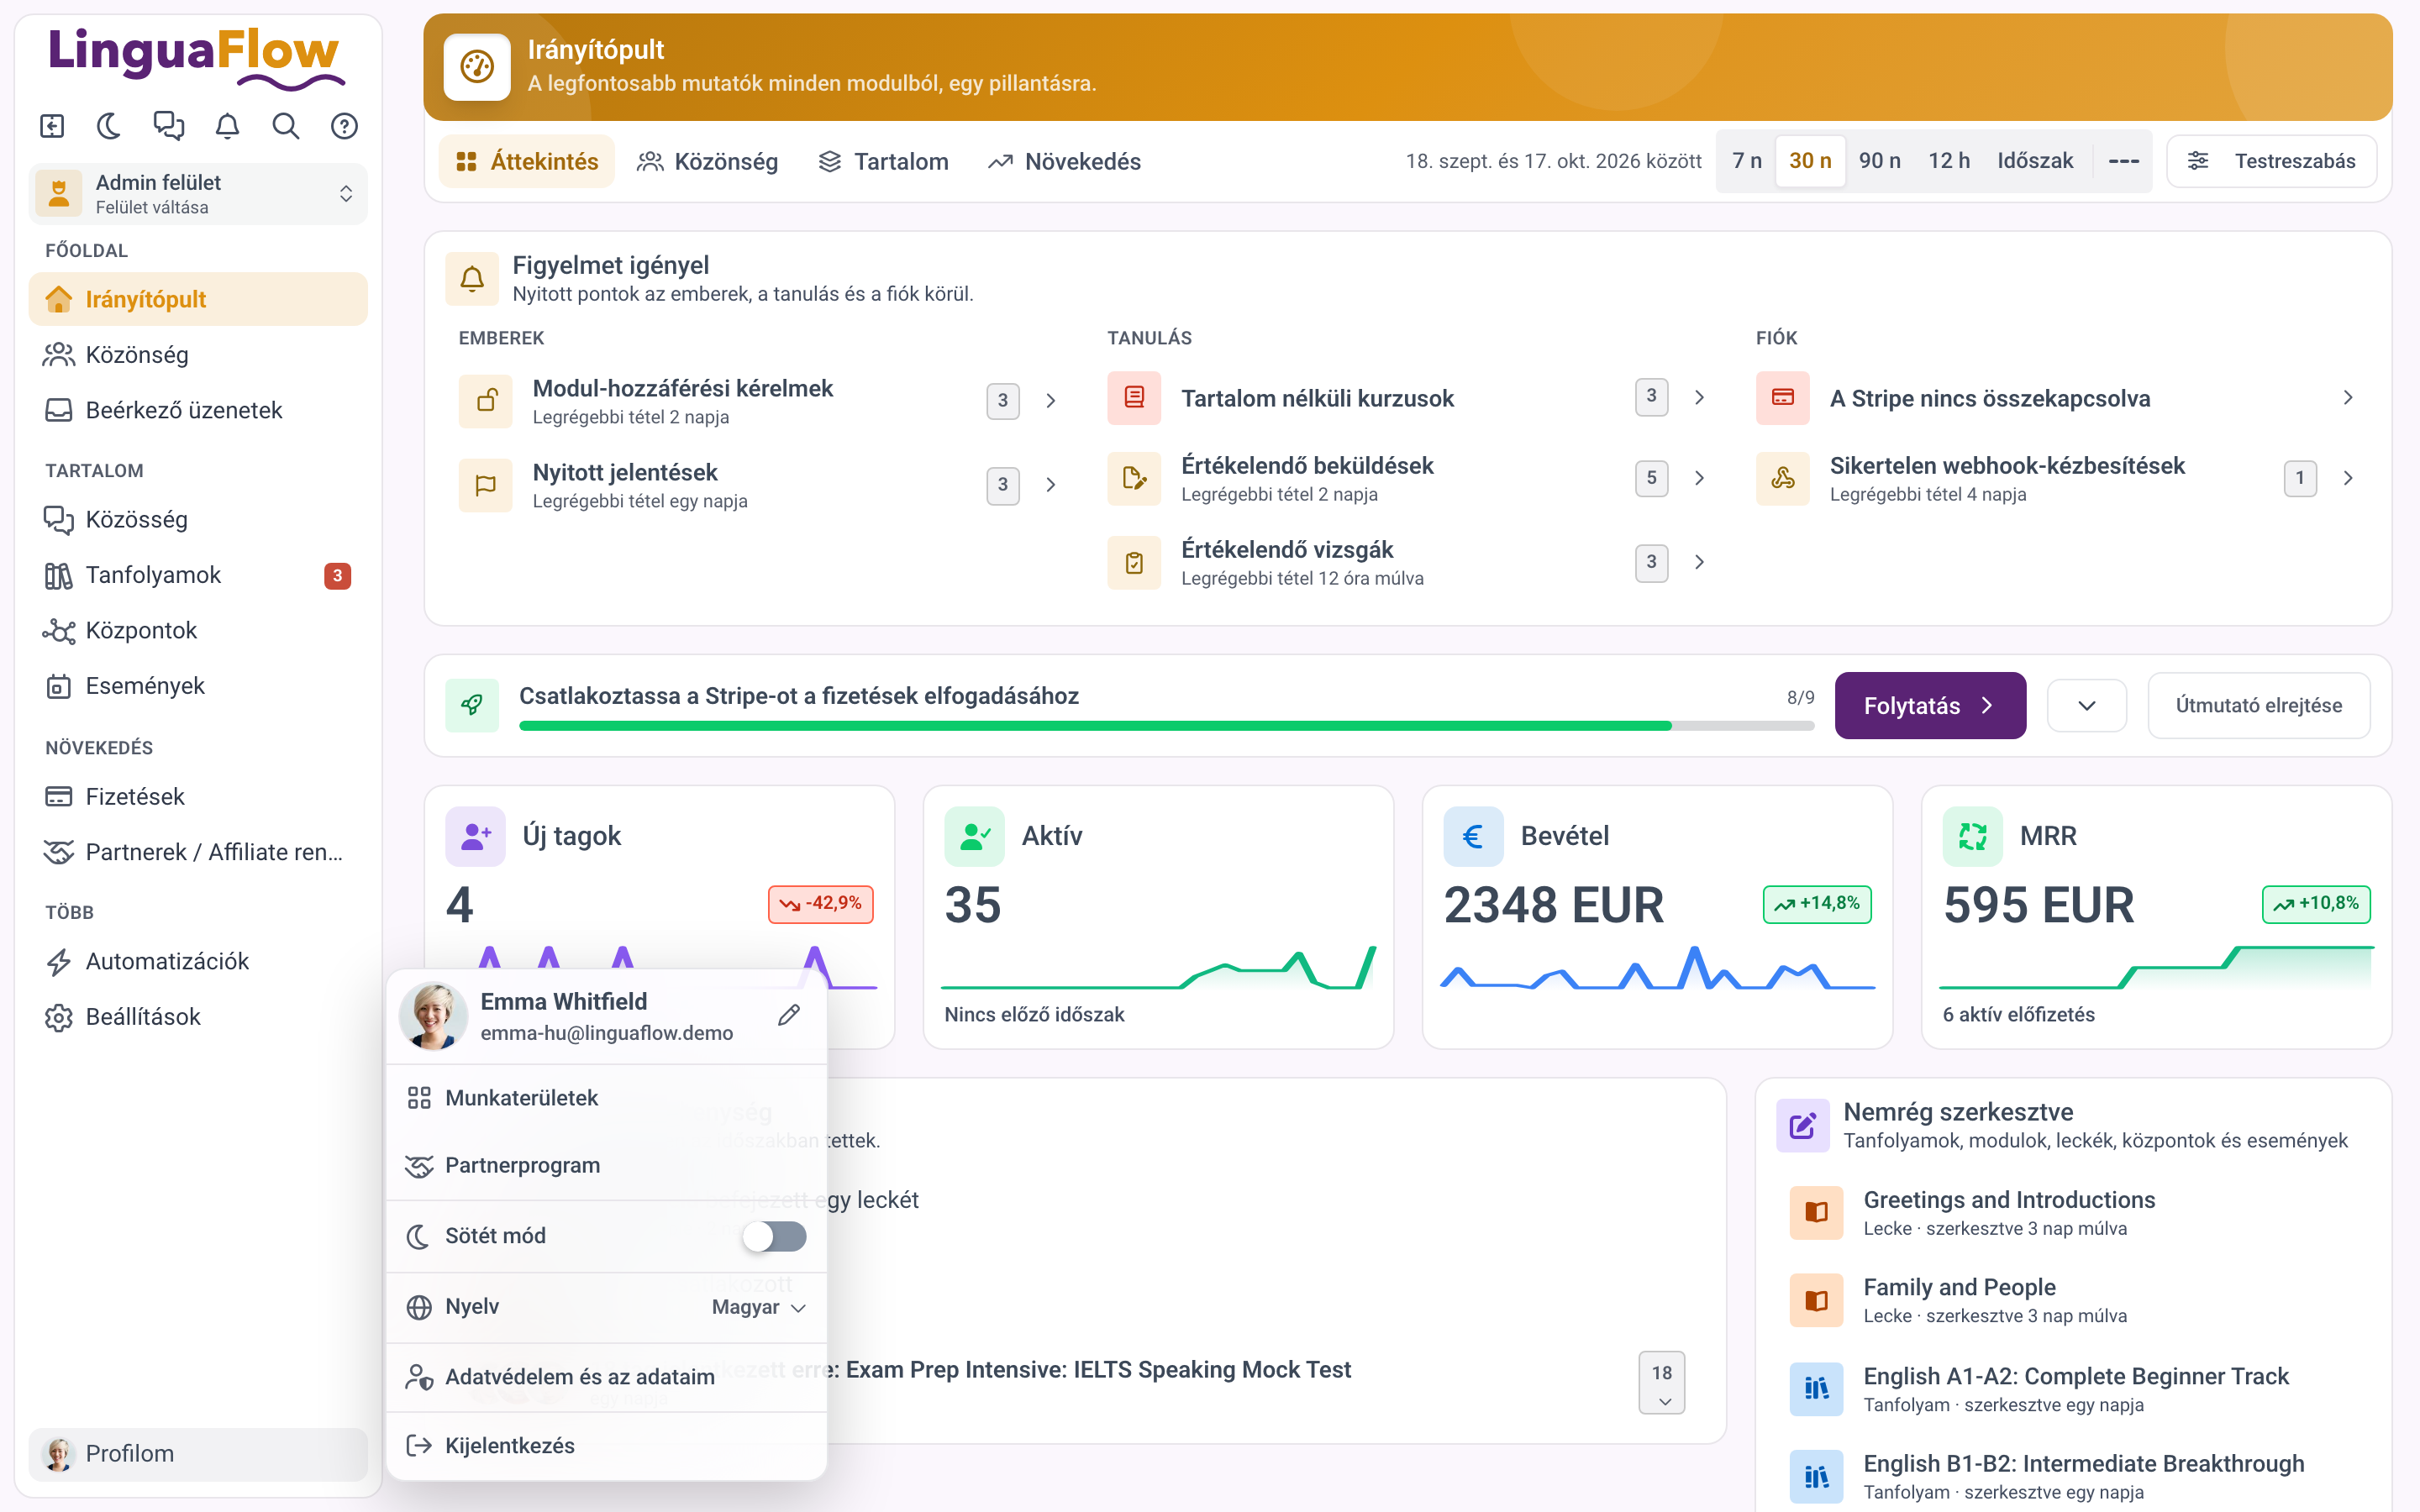Image resolution: width=2420 pixels, height=1512 pixels.
Task: Collapse the sidebar with the panel icon
Action: 52,126
